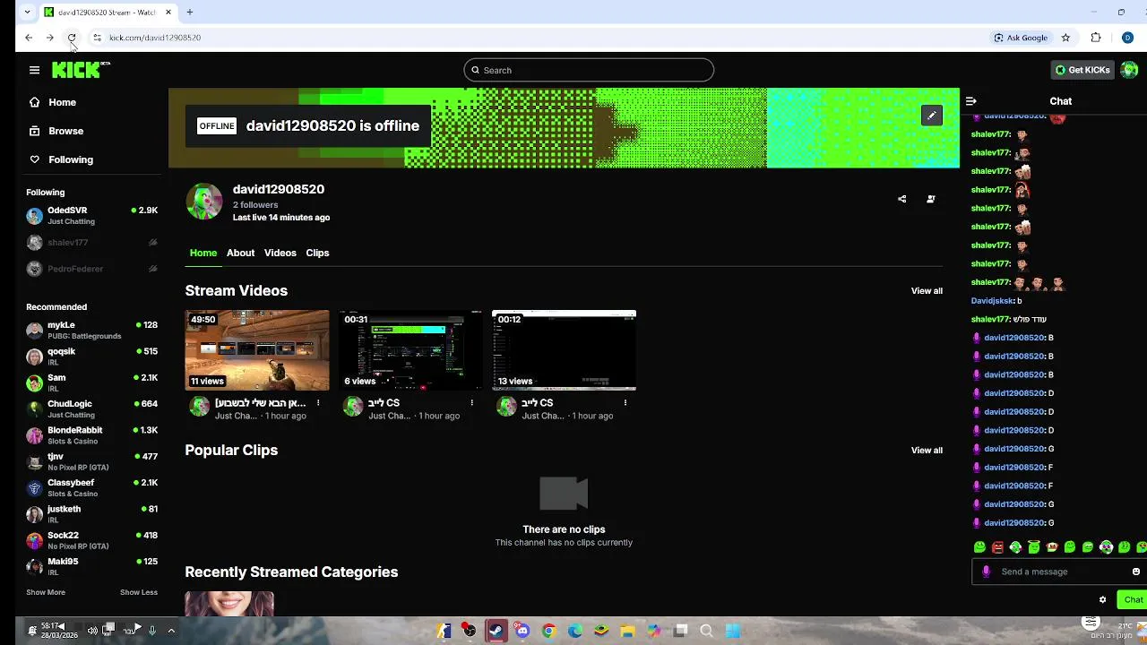Pick the halo emote in quick emotes
Viewport: 1147px width, 645px height.
(1033, 547)
